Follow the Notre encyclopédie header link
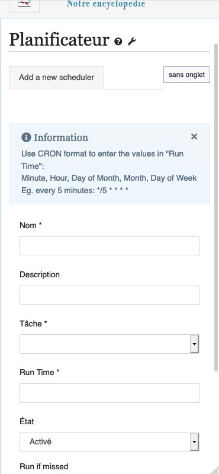This screenshot has width=219, height=474. click(x=106, y=4)
